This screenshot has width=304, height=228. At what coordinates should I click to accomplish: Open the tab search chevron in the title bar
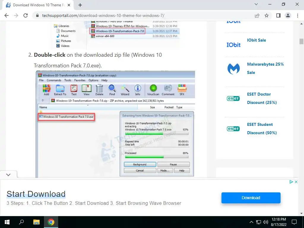256,4
